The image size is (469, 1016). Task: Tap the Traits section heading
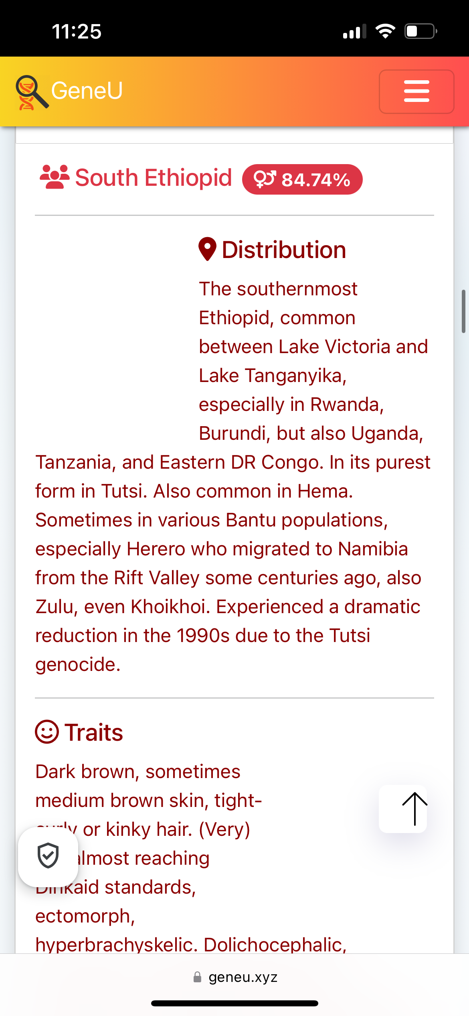94,732
